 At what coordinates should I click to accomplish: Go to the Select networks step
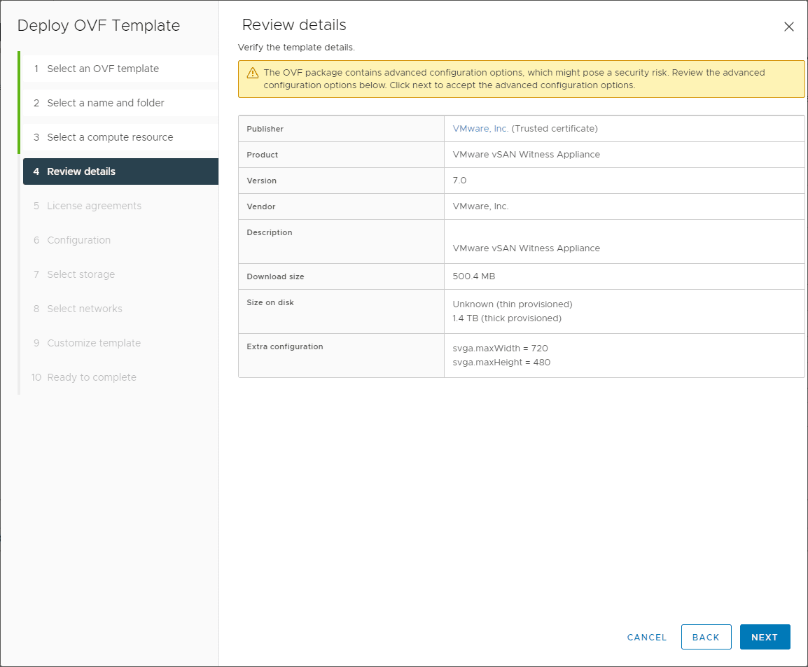(x=84, y=309)
